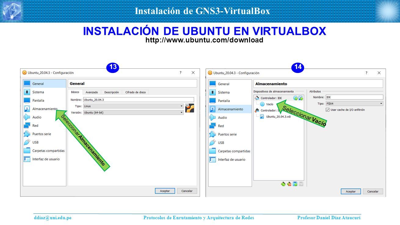Click Cancelar in the right Almacenamiento window

tap(373, 191)
